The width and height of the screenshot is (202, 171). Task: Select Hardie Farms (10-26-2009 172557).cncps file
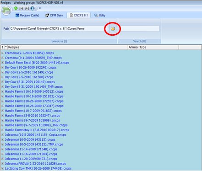click(34, 101)
